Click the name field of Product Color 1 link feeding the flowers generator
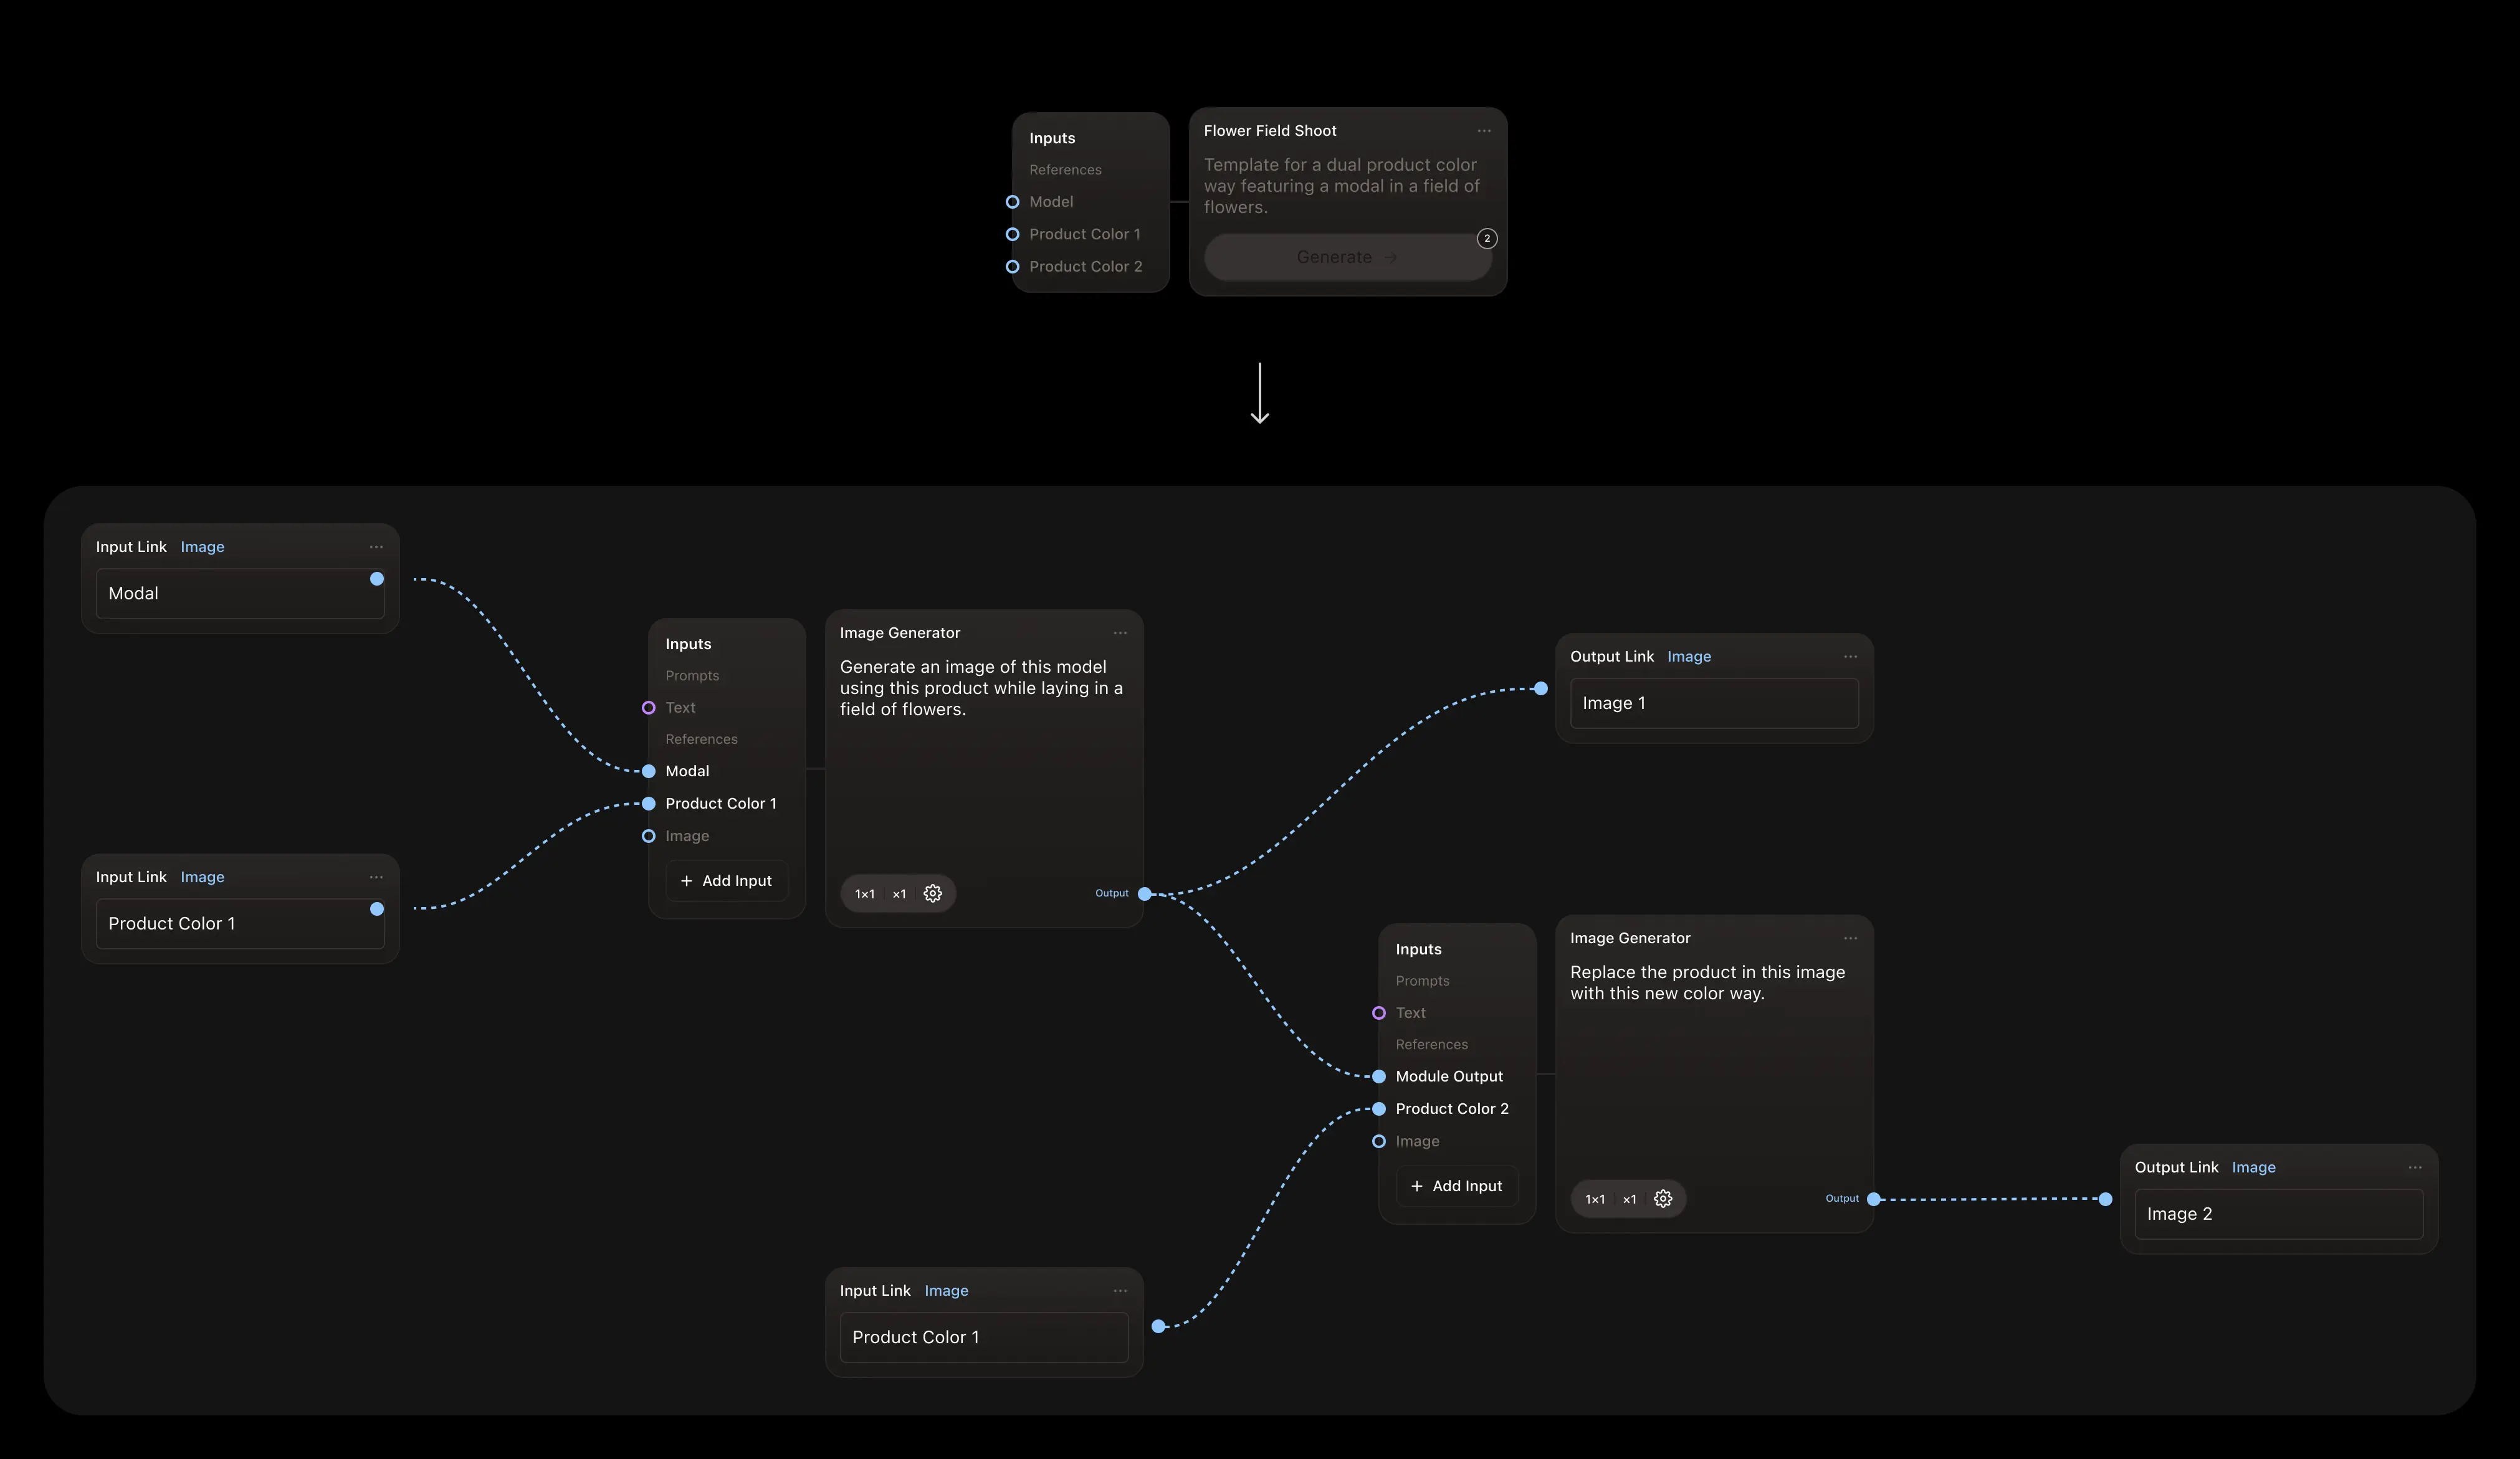 [x=240, y=924]
